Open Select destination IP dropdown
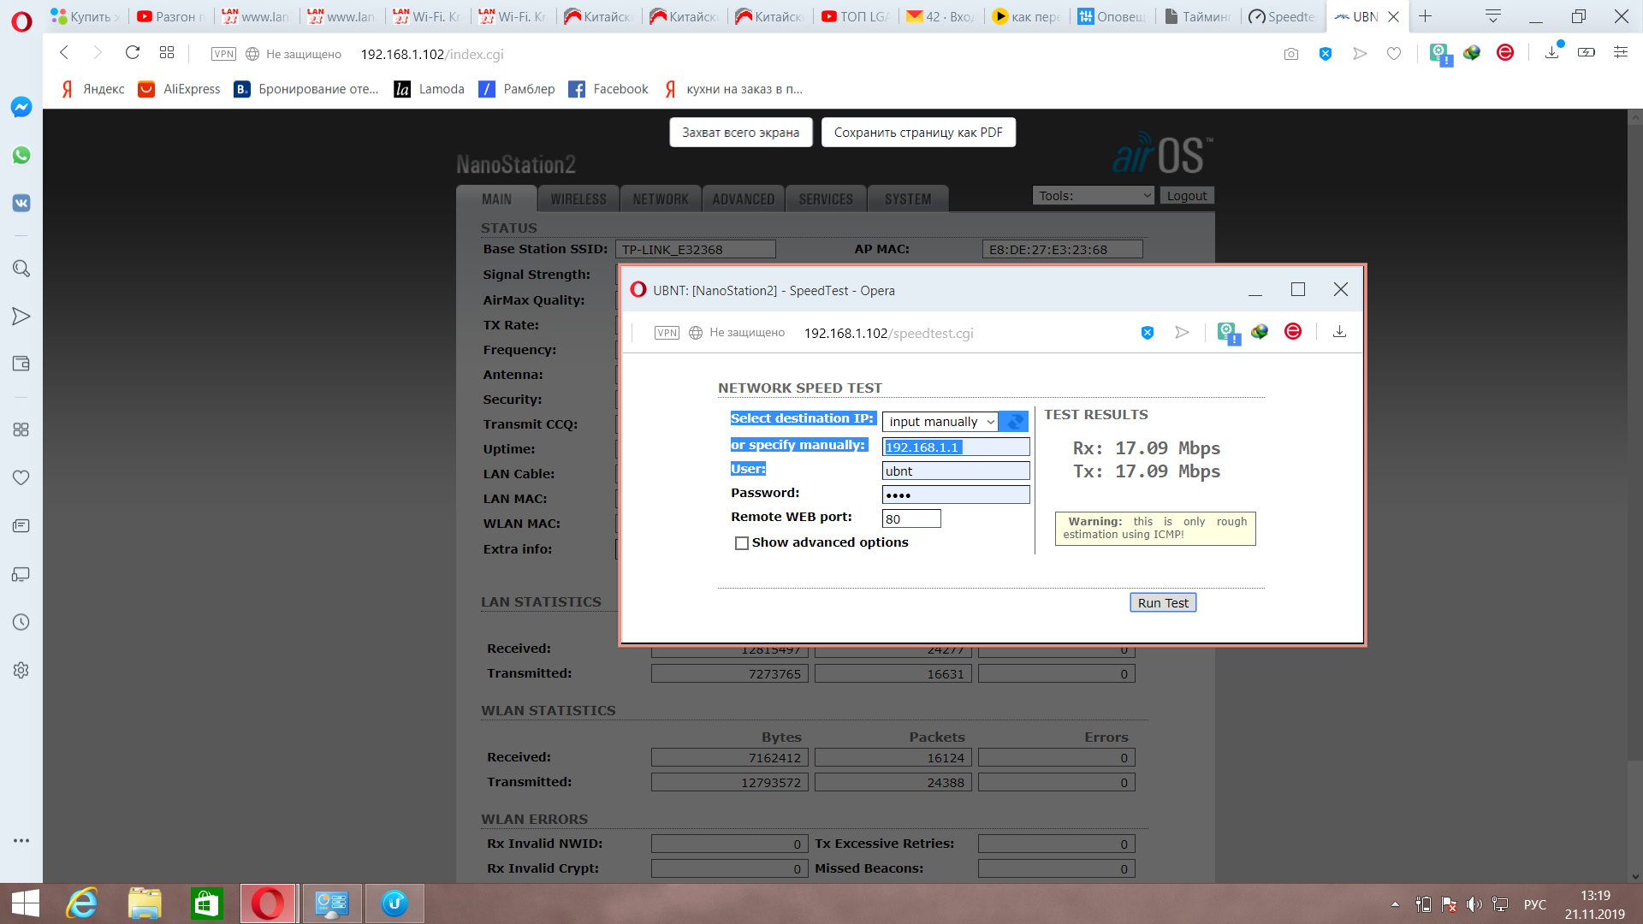Screen dimensions: 1643x924 point(940,421)
